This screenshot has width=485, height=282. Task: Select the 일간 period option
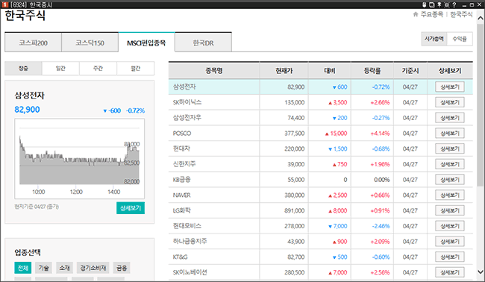[60, 69]
